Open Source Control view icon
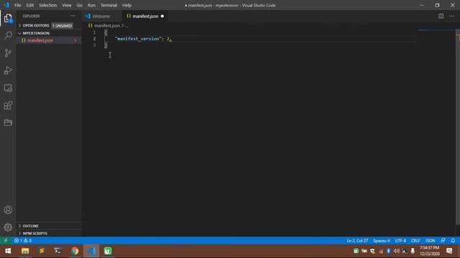460x258 pixels. click(8, 53)
